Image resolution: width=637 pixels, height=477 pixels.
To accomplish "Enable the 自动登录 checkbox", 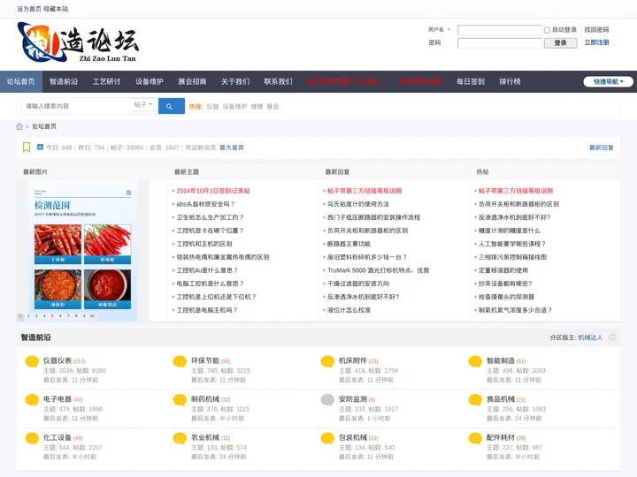I will [x=547, y=30].
